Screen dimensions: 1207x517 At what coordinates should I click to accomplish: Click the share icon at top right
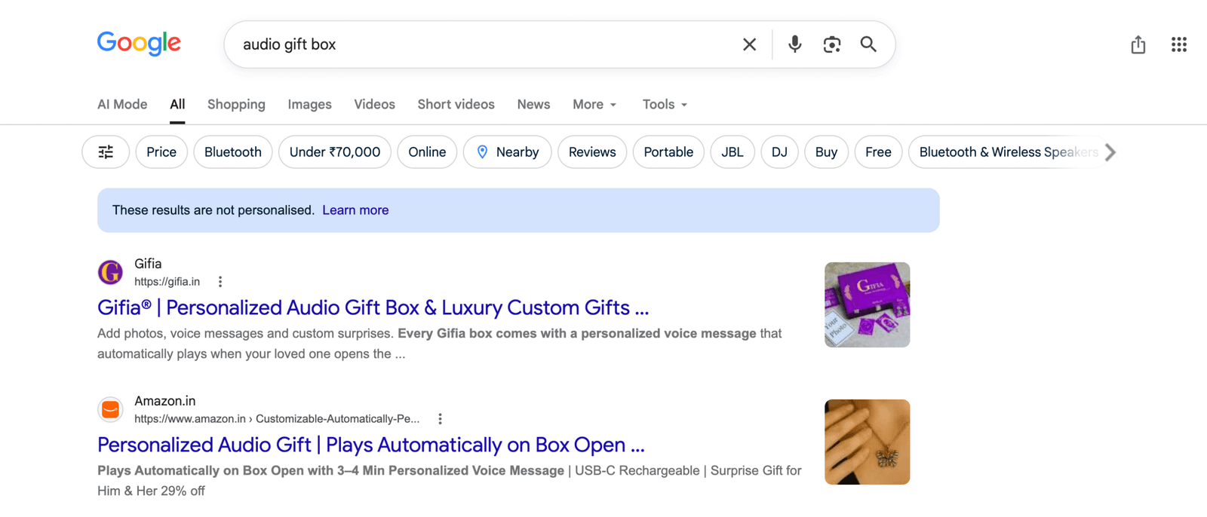pos(1138,44)
